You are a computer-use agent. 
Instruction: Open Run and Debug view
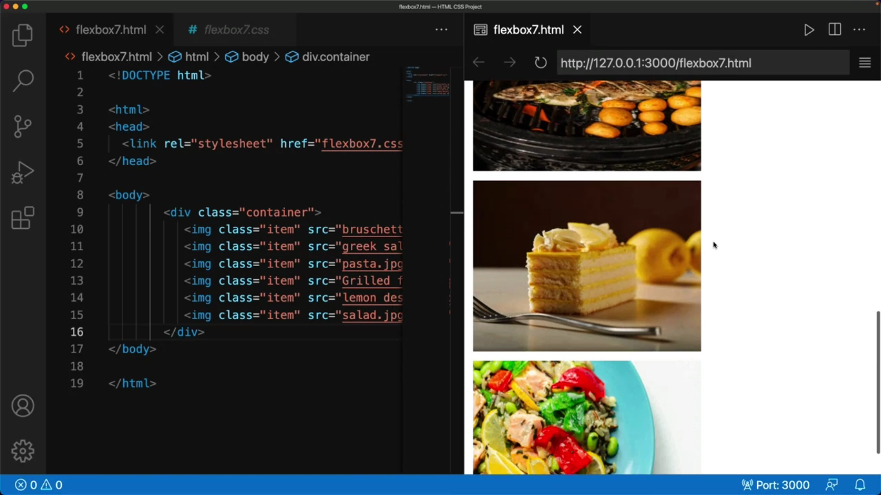tap(23, 173)
